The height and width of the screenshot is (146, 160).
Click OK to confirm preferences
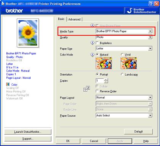coord(68,141)
